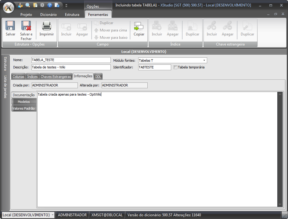Click the Copiar field button

pyautogui.click(x=139, y=29)
